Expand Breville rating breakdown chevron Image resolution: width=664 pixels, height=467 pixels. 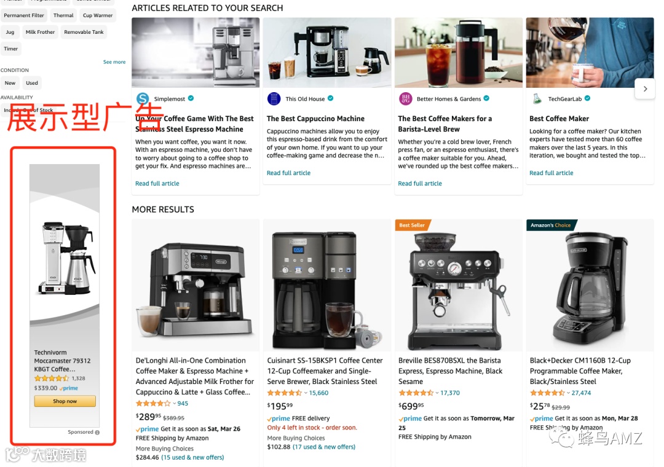(x=437, y=393)
